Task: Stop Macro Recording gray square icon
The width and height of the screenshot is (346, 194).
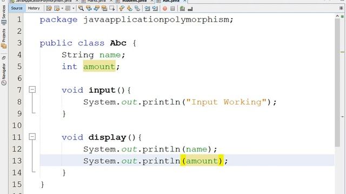Action: click(x=172, y=9)
